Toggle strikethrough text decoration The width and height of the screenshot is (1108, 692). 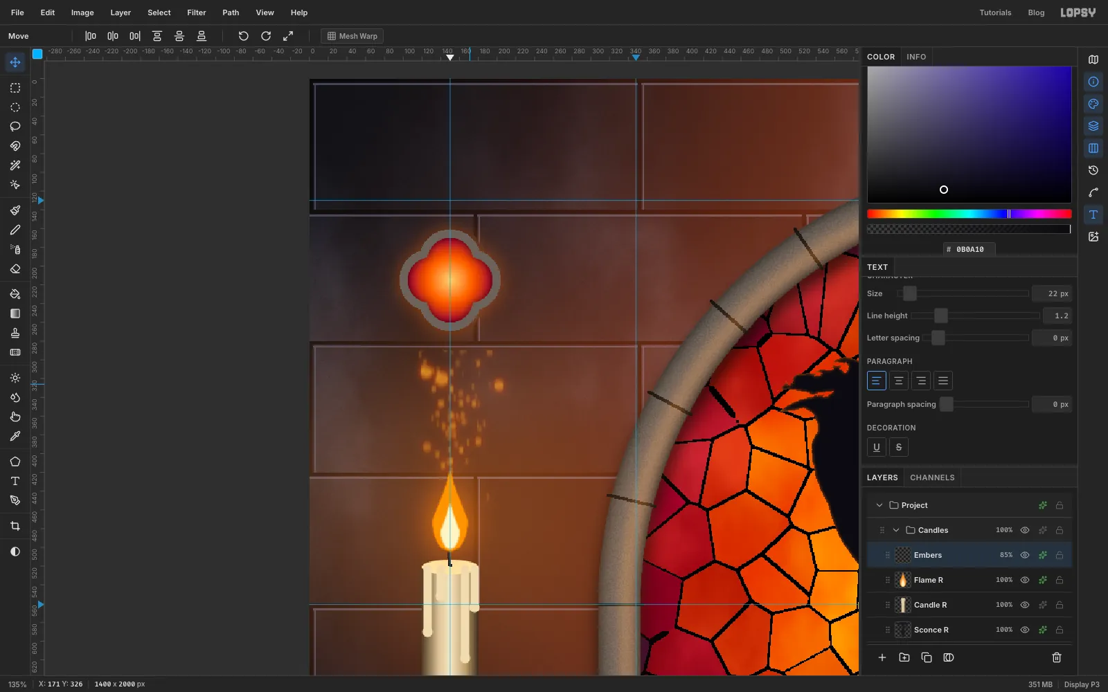pyautogui.click(x=899, y=447)
